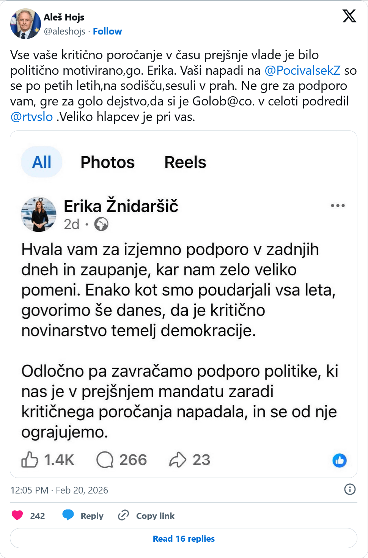
Task: Read 16 replies
Action: [x=184, y=539]
